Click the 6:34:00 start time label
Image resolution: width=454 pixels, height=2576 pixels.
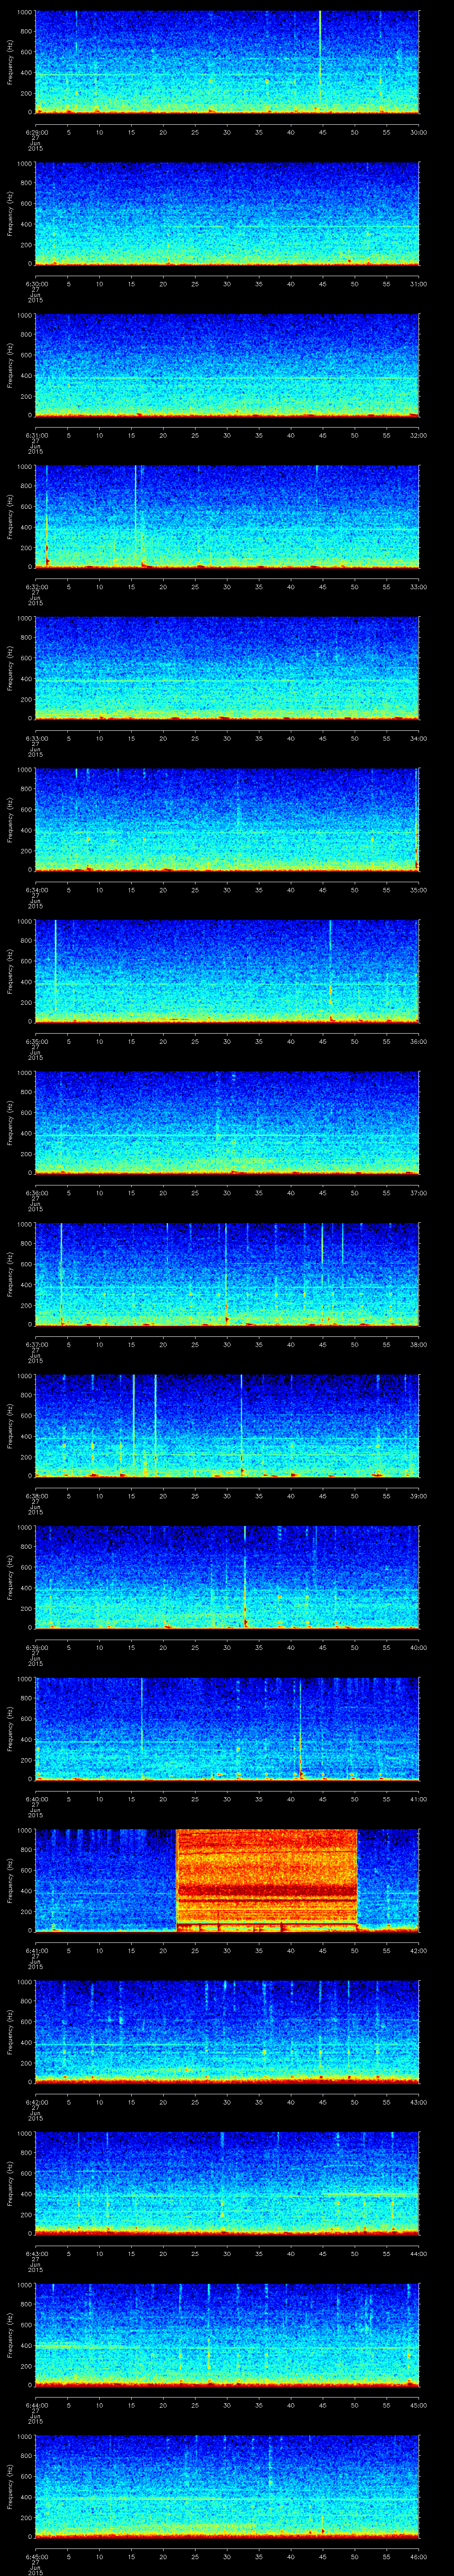pos(37,890)
